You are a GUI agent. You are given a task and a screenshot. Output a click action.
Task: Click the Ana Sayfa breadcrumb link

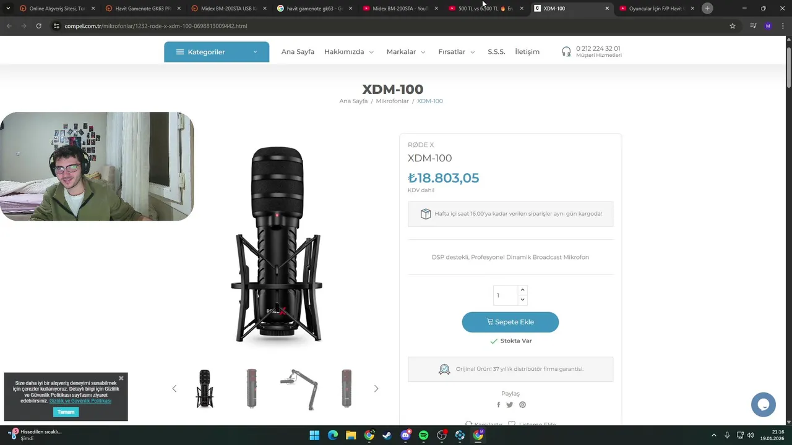pos(353,101)
